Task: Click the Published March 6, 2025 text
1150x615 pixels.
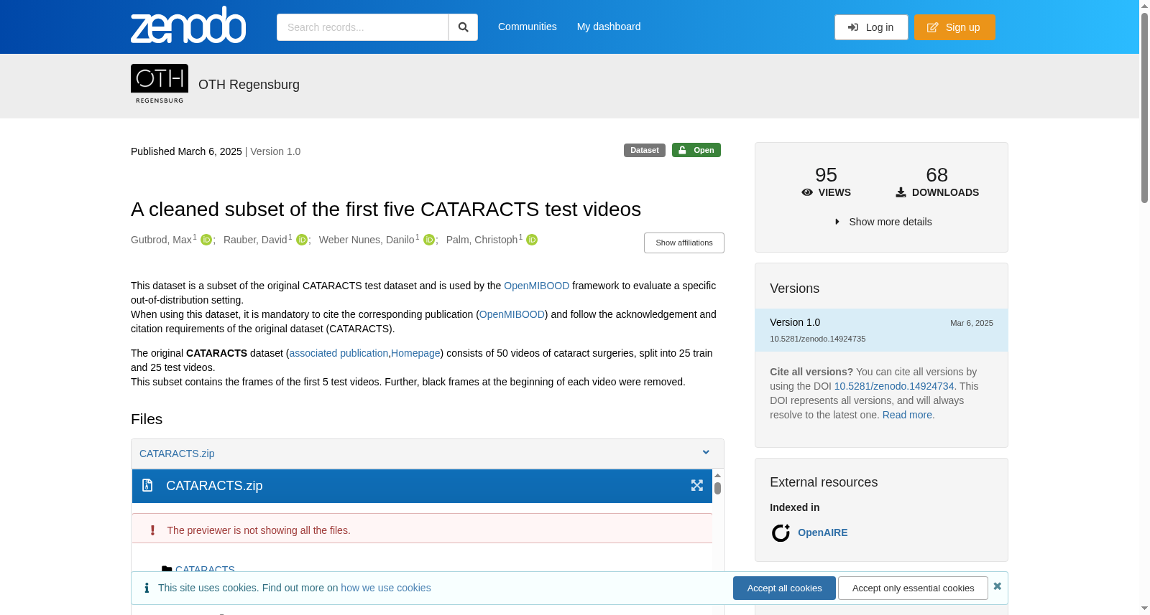Action: pyautogui.click(x=186, y=151)
